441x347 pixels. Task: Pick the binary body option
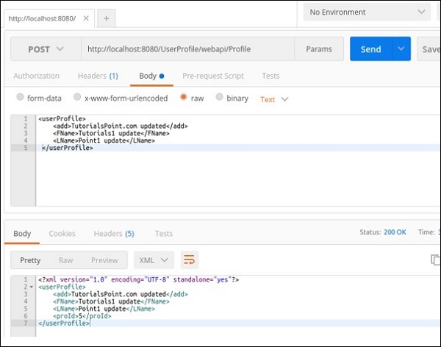click(x=220, y=99)
